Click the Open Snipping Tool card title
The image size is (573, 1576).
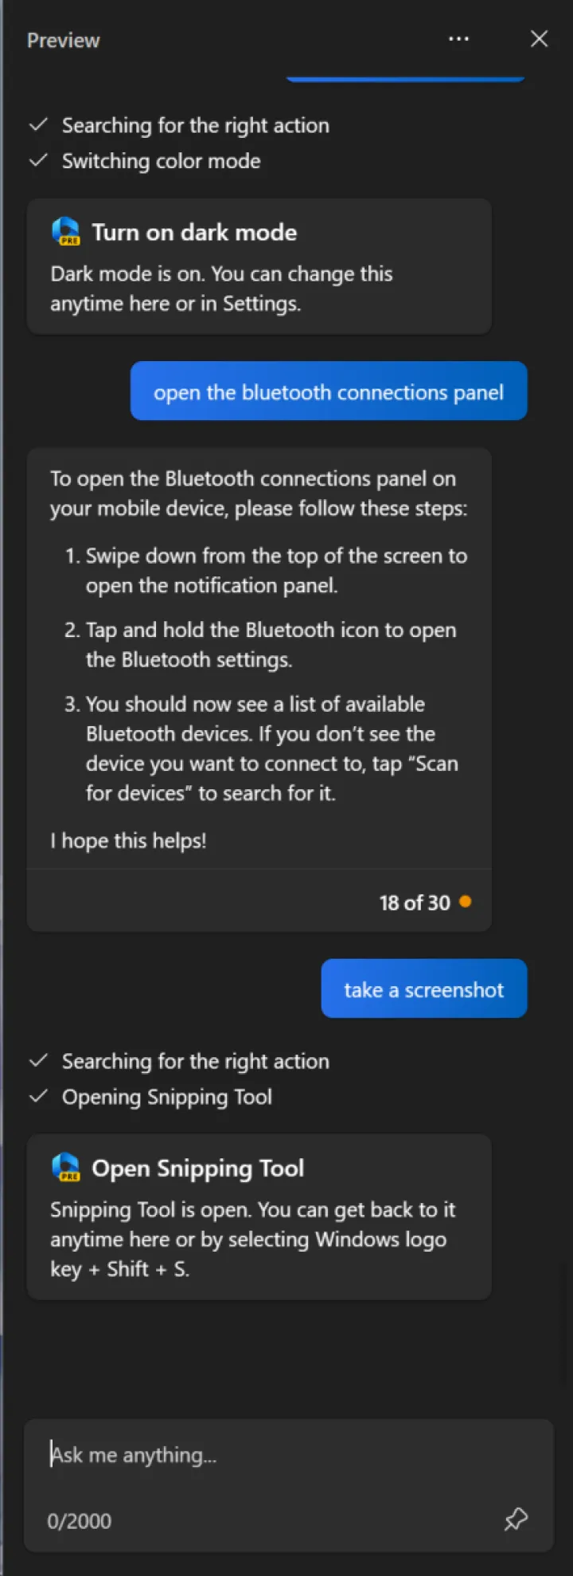[x=197, y=1169]
